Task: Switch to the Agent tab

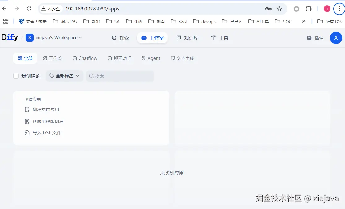Action: coord(151,58)
